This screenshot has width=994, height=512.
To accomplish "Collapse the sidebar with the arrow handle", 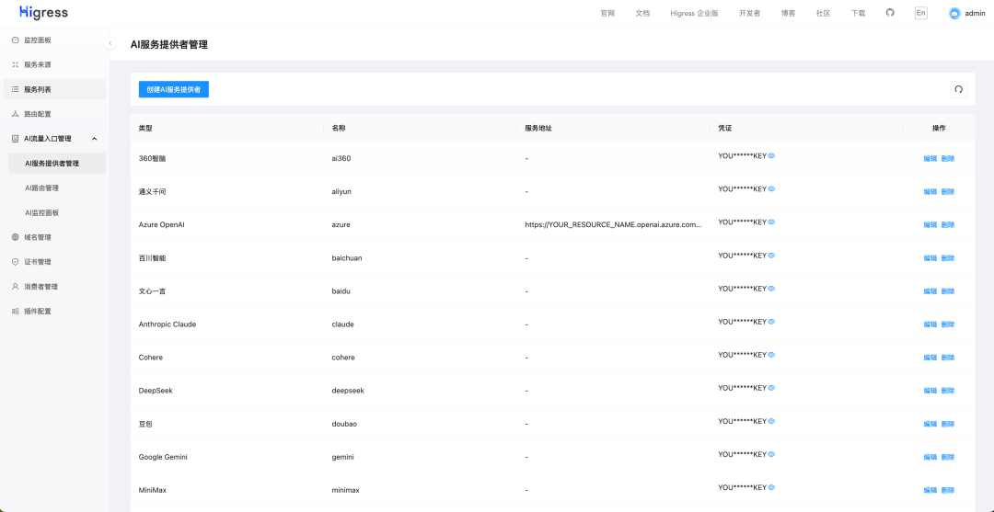I will coord(110,43).
